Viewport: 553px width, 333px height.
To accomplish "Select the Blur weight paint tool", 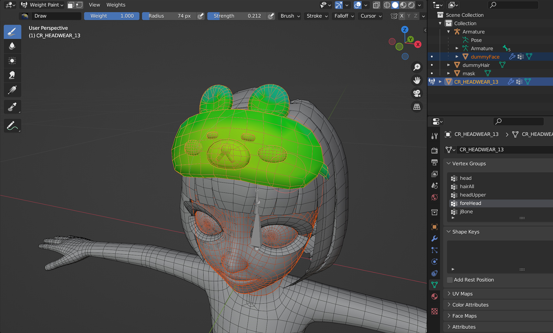I will pos(12,46).
